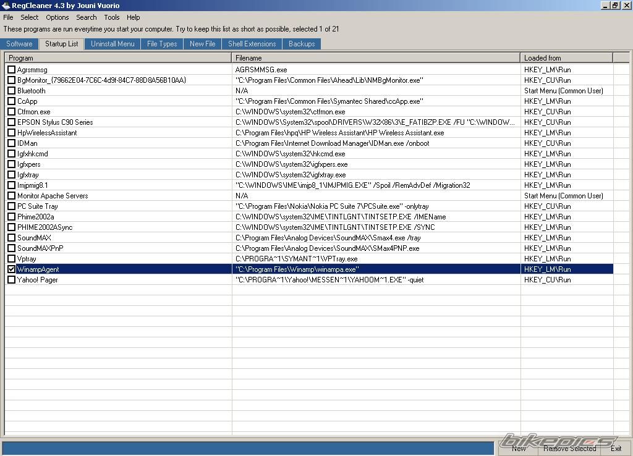Click the Exit button

pyautogui.click(x=616, y=449)
